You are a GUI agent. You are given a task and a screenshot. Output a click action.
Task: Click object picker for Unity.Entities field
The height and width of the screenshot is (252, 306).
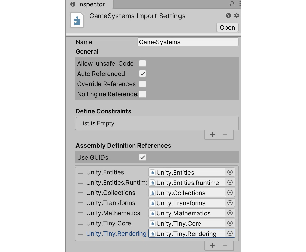[230, 172]
